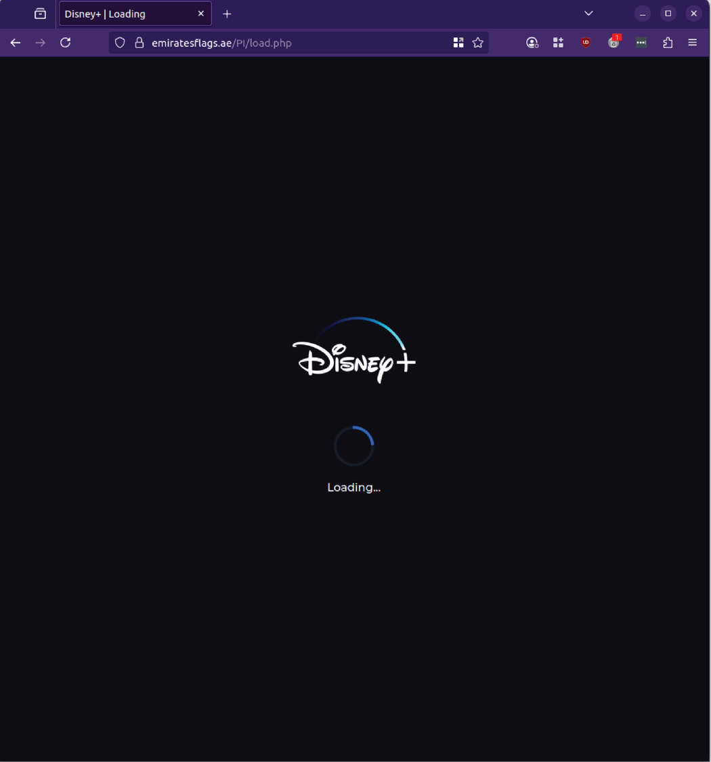This screenshot has height=762, width=711.
Task: Open the Firefox application menu
Action: [x=693, y=42]
